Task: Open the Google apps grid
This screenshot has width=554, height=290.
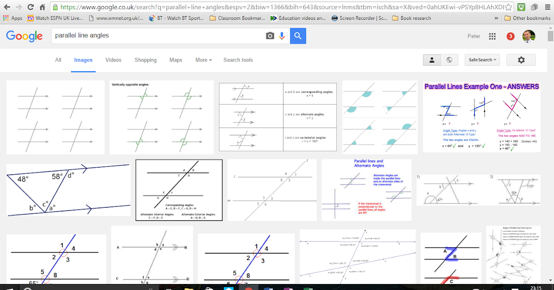Action: 492,36
